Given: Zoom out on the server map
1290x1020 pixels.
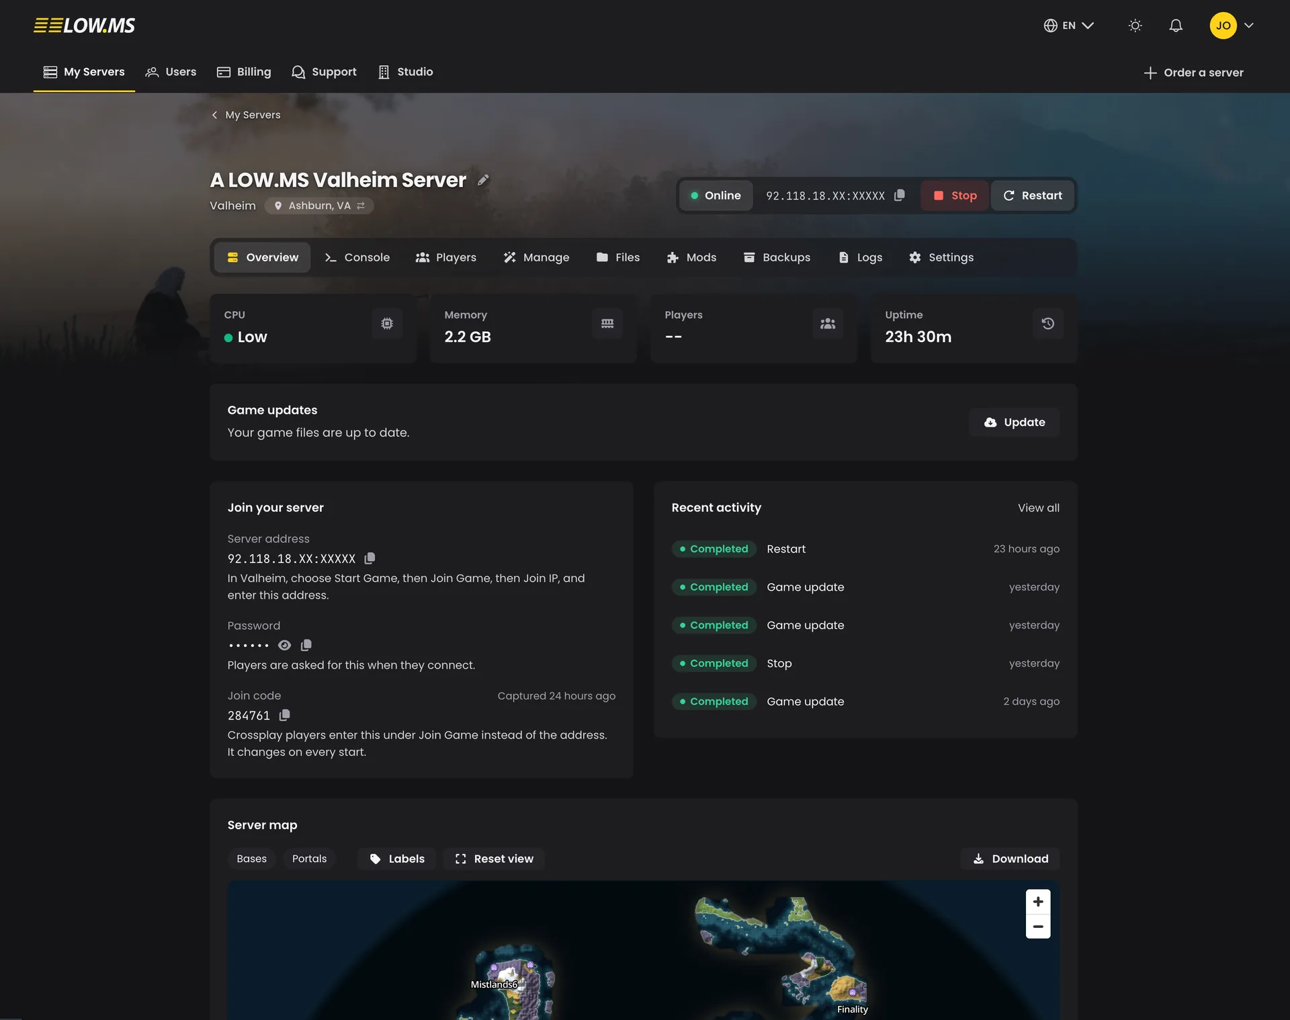Looking at the screenshot, I should (x=1038, y=927).
